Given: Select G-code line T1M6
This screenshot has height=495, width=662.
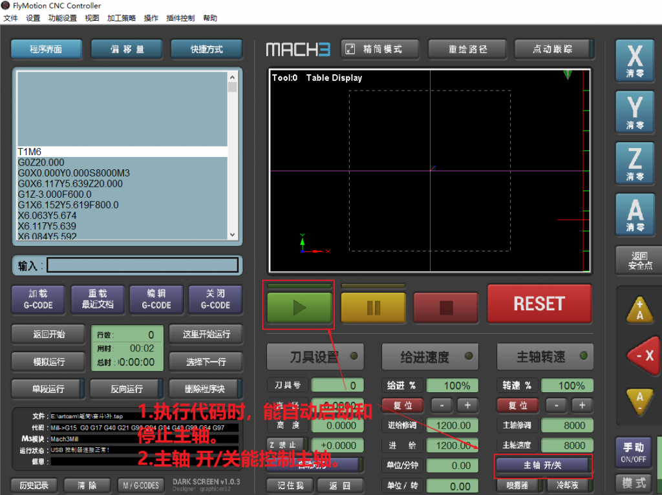Looking at the screenshot, I should 122,151.
